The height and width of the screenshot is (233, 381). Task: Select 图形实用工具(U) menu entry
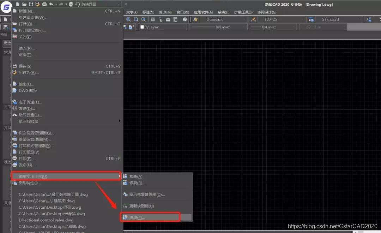click(66, 176)
